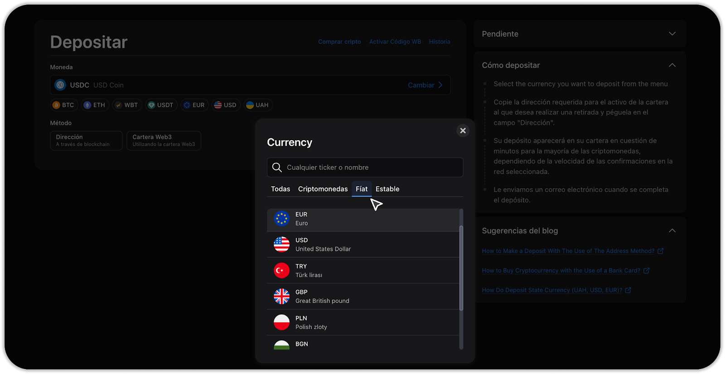Screen dimensions: 725x374
Task: Open external link icon beside Bank Card article
Action: [x=647, y=270]
